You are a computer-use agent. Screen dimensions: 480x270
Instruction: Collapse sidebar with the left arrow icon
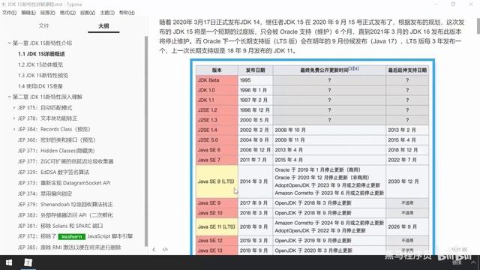(154, 250)
